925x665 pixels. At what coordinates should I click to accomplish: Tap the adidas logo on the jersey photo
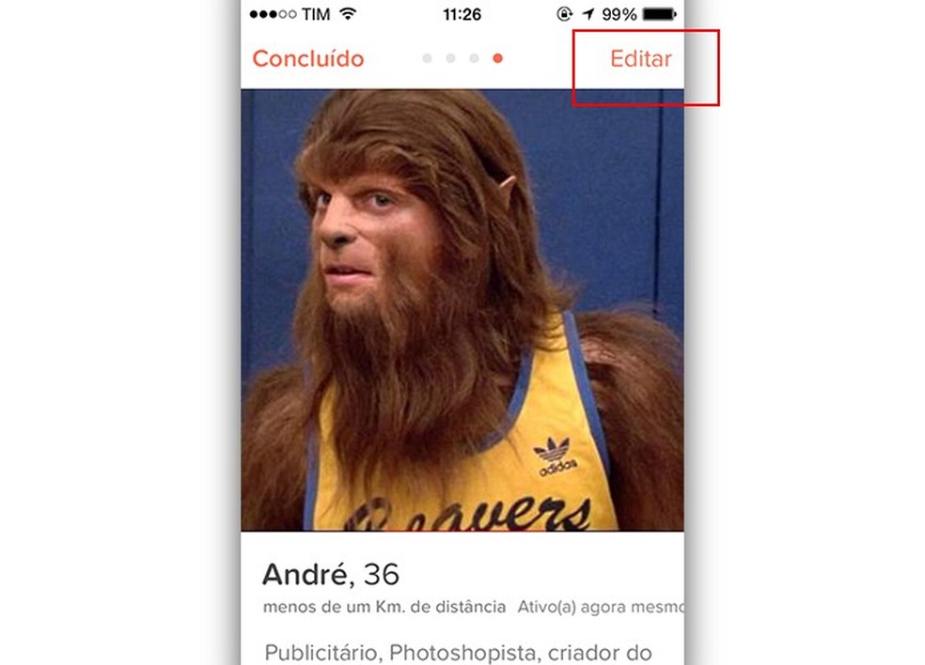(556, 456)
